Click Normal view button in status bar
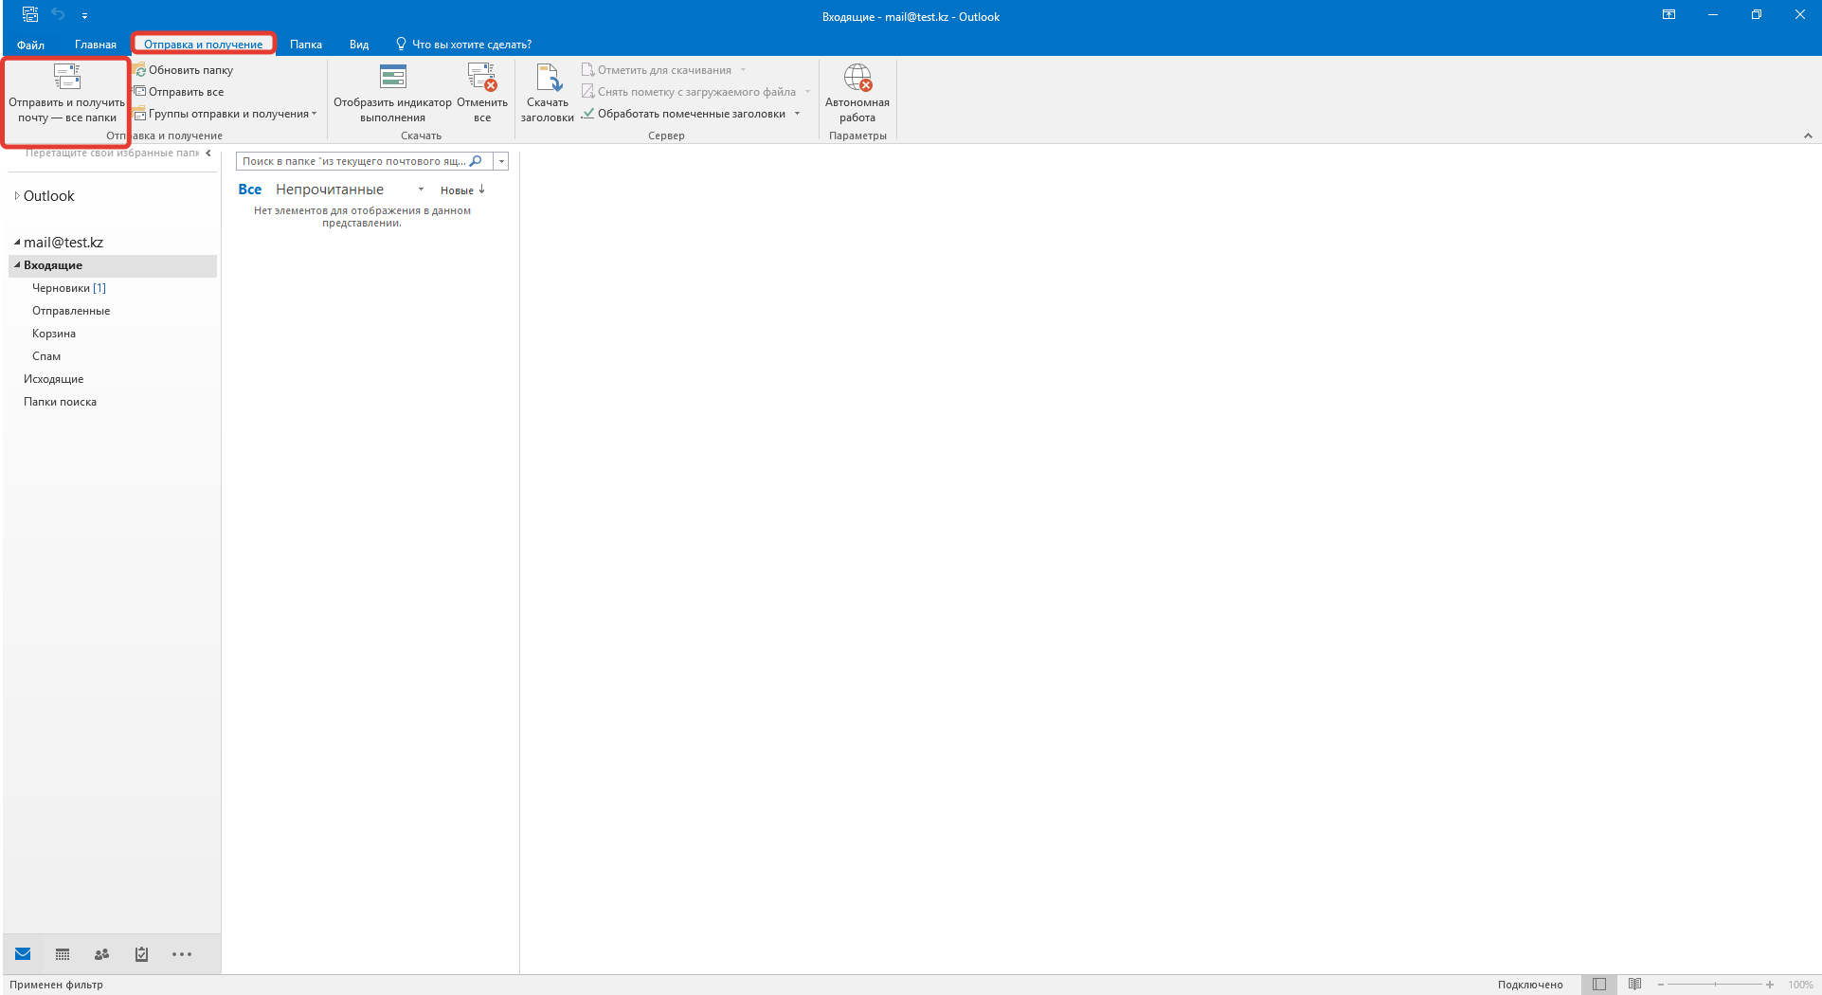Screen dimensions: 1822x995 1599,985
